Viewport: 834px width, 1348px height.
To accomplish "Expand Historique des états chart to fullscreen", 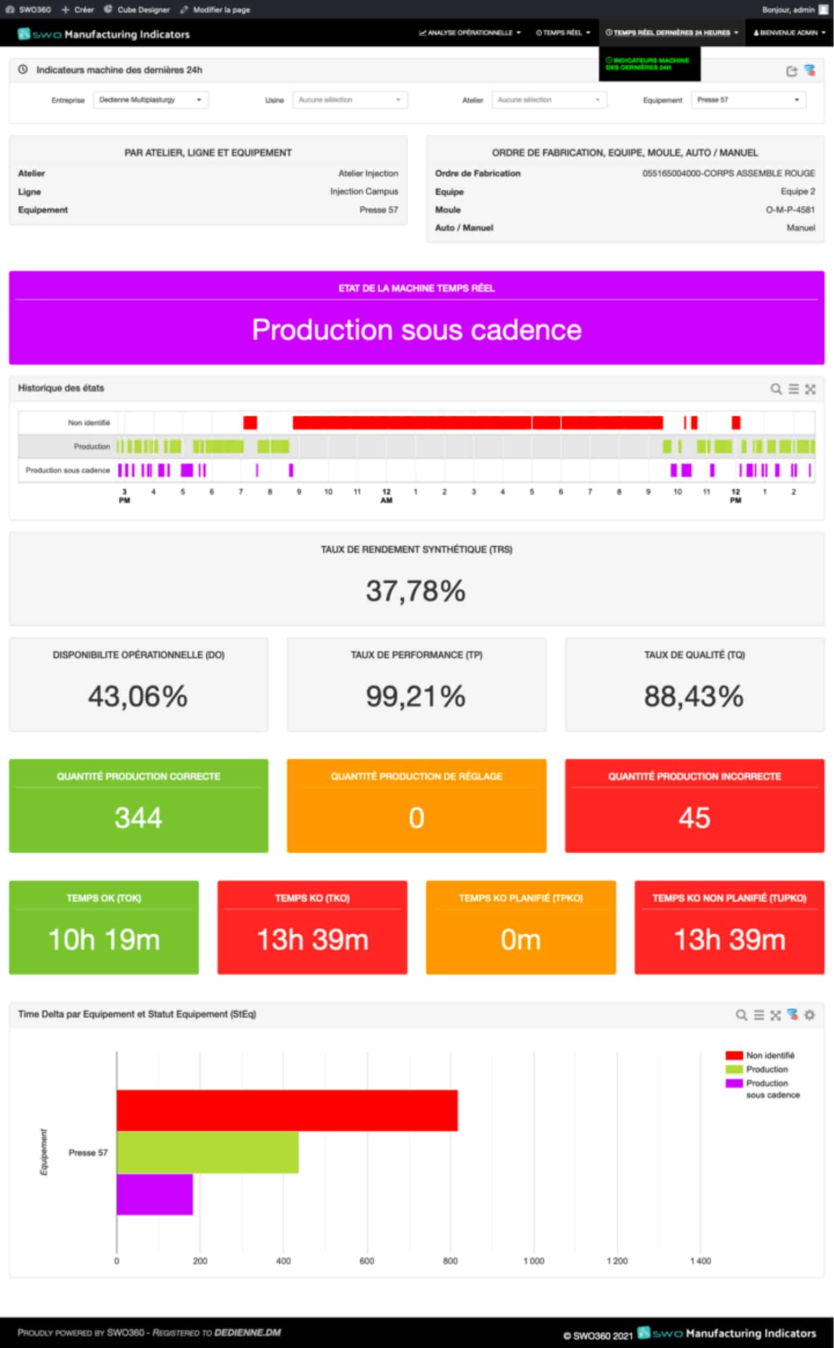I will [x=810, y=389].
